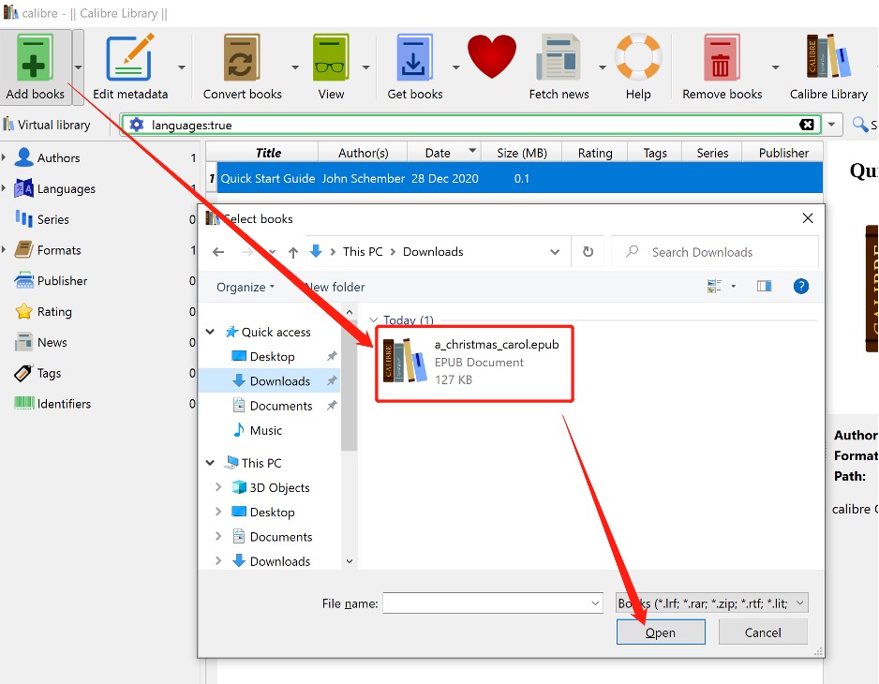Open the Add books dropdown arrow
Image resolution: width=879 pixels, height=684 pixels.
pyautogui.click(x=78, y=67)
